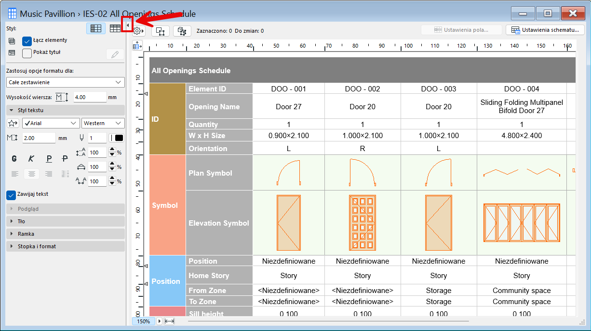Toggle the Zawijaj tekst checkbox

[11, 195]
